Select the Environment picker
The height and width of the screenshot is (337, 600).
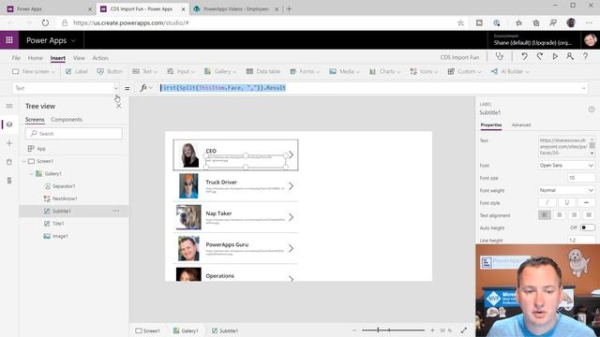point(532,40)
